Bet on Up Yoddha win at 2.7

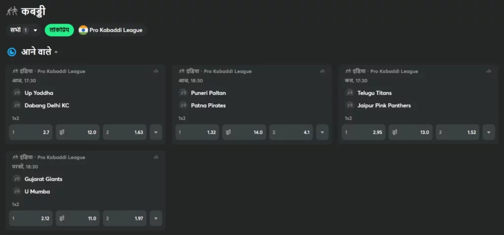31,132
